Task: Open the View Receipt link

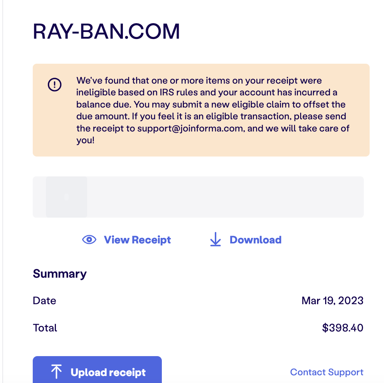Action: coord(137,240)
